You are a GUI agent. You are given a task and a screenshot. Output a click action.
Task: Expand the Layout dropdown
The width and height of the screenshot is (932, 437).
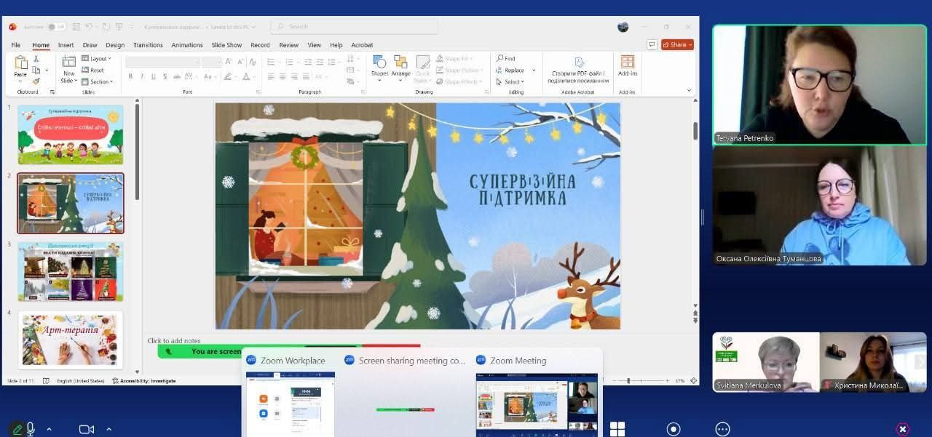(98, 58)
